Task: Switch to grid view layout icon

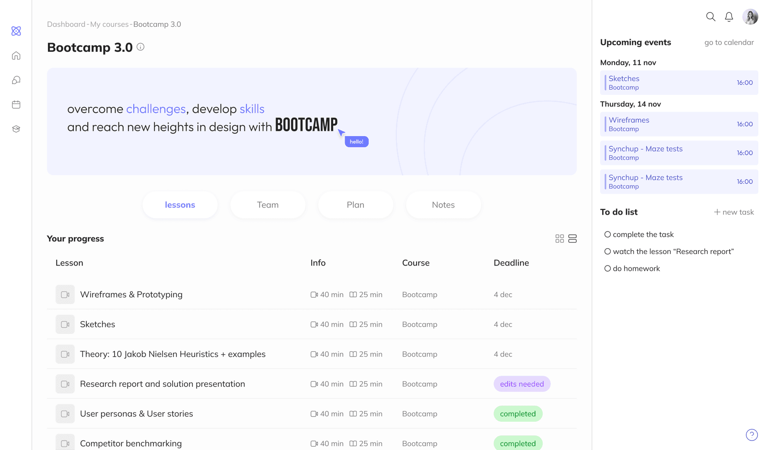Action: click(x=559, y=239)
